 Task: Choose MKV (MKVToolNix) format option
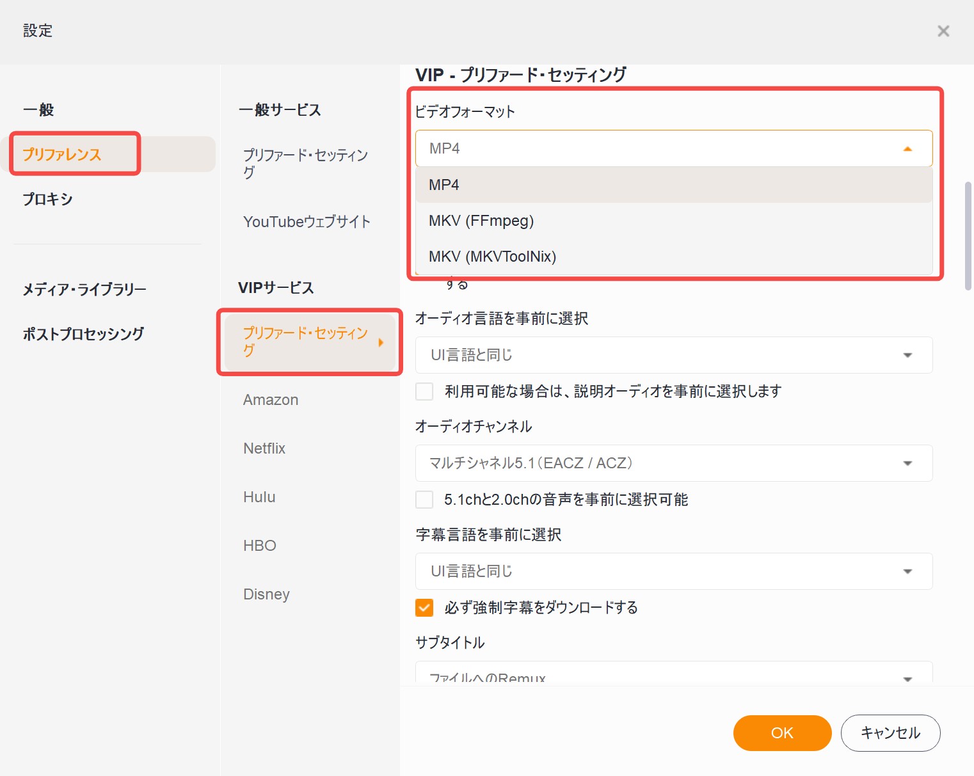coord(674,257)
